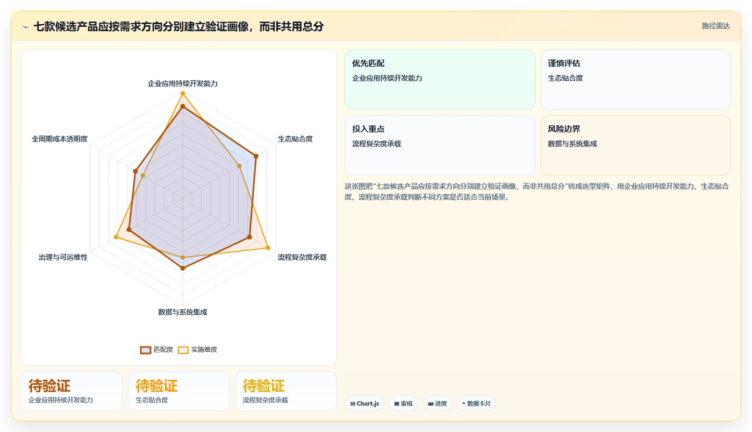The image size is (752, 432).
Task: Open the 谨慎评估 card
Action: click(x=635, y=80)
